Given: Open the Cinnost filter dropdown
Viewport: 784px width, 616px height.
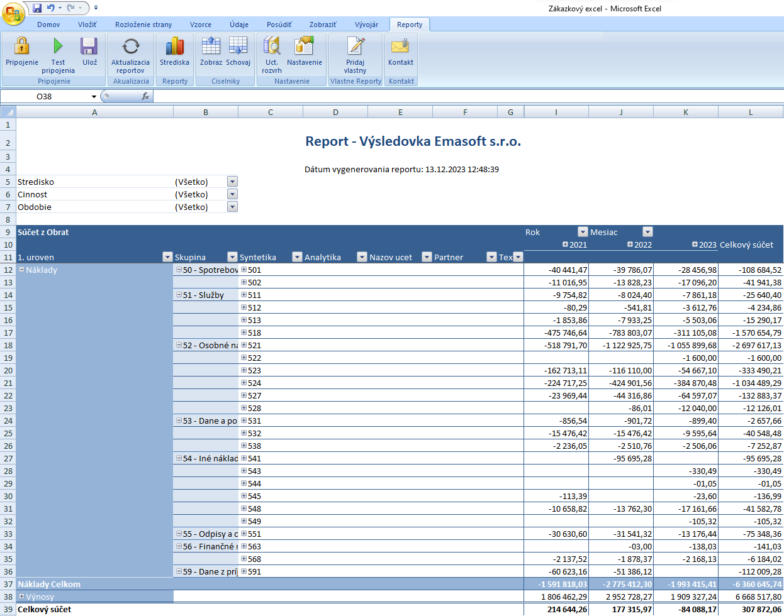Looking at the screenshot, I should click(x=232, y=194).
